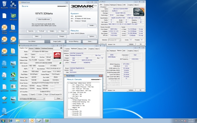The width and height of the screenshot is (197, 123).
Task: Toggle the PhysX checkbox in GPU-Z
Action: pos(43,94)
